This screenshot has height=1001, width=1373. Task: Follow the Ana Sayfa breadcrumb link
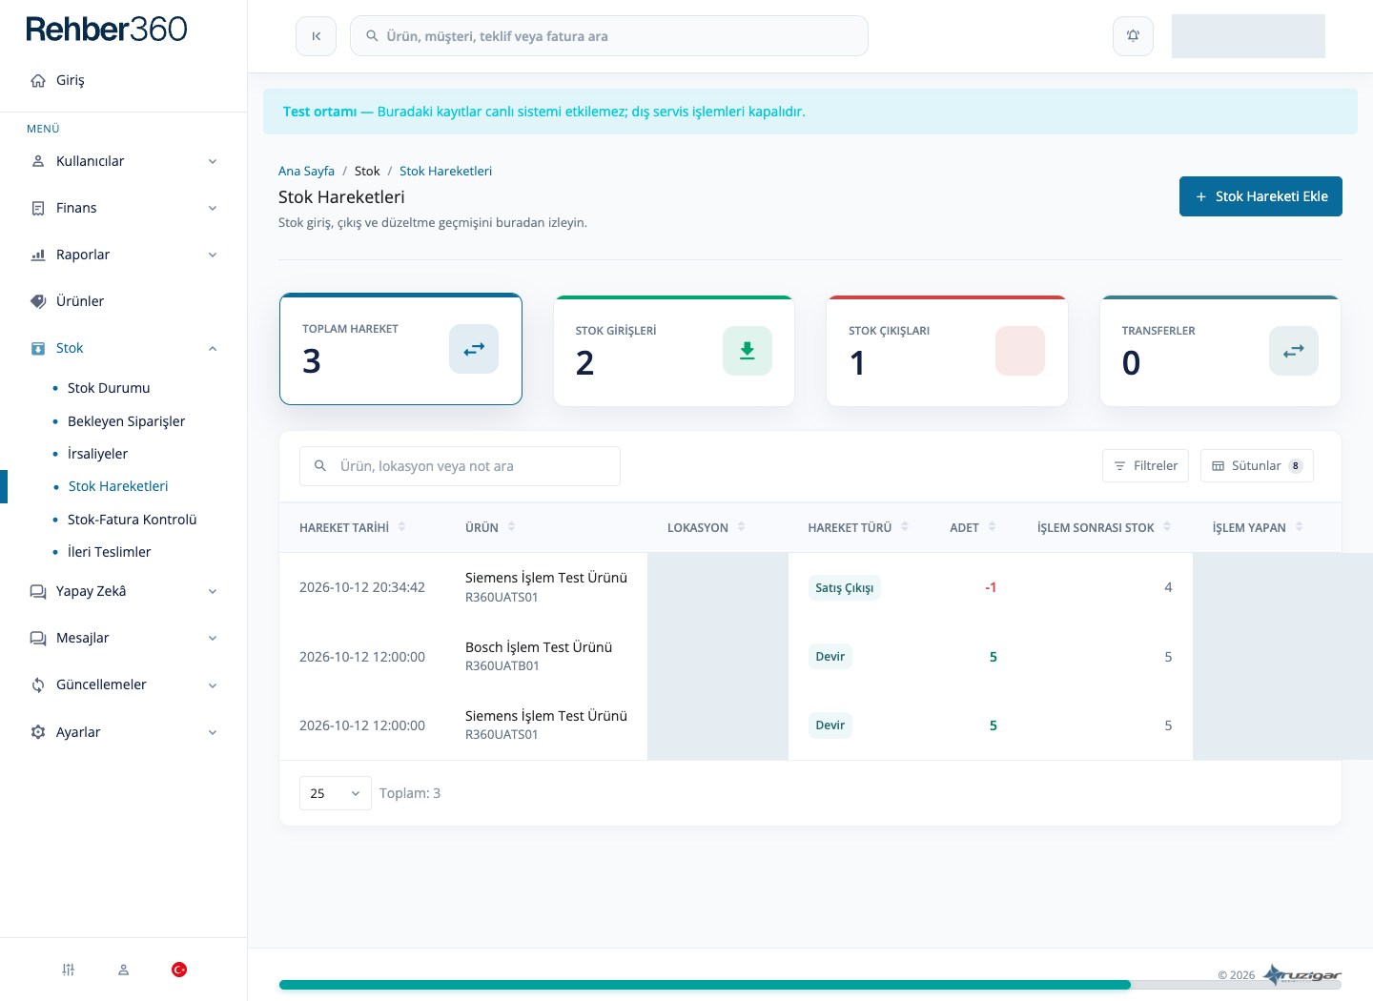[306, 172]
